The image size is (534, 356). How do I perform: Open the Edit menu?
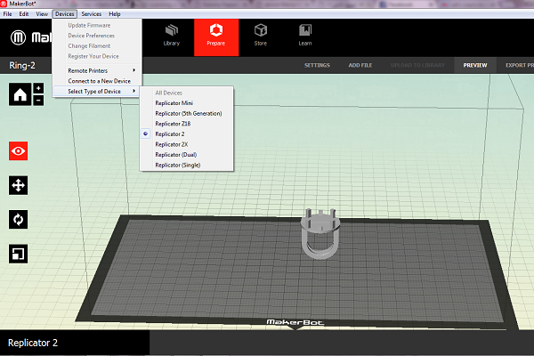pyautogui.click(x=24, y=14)
